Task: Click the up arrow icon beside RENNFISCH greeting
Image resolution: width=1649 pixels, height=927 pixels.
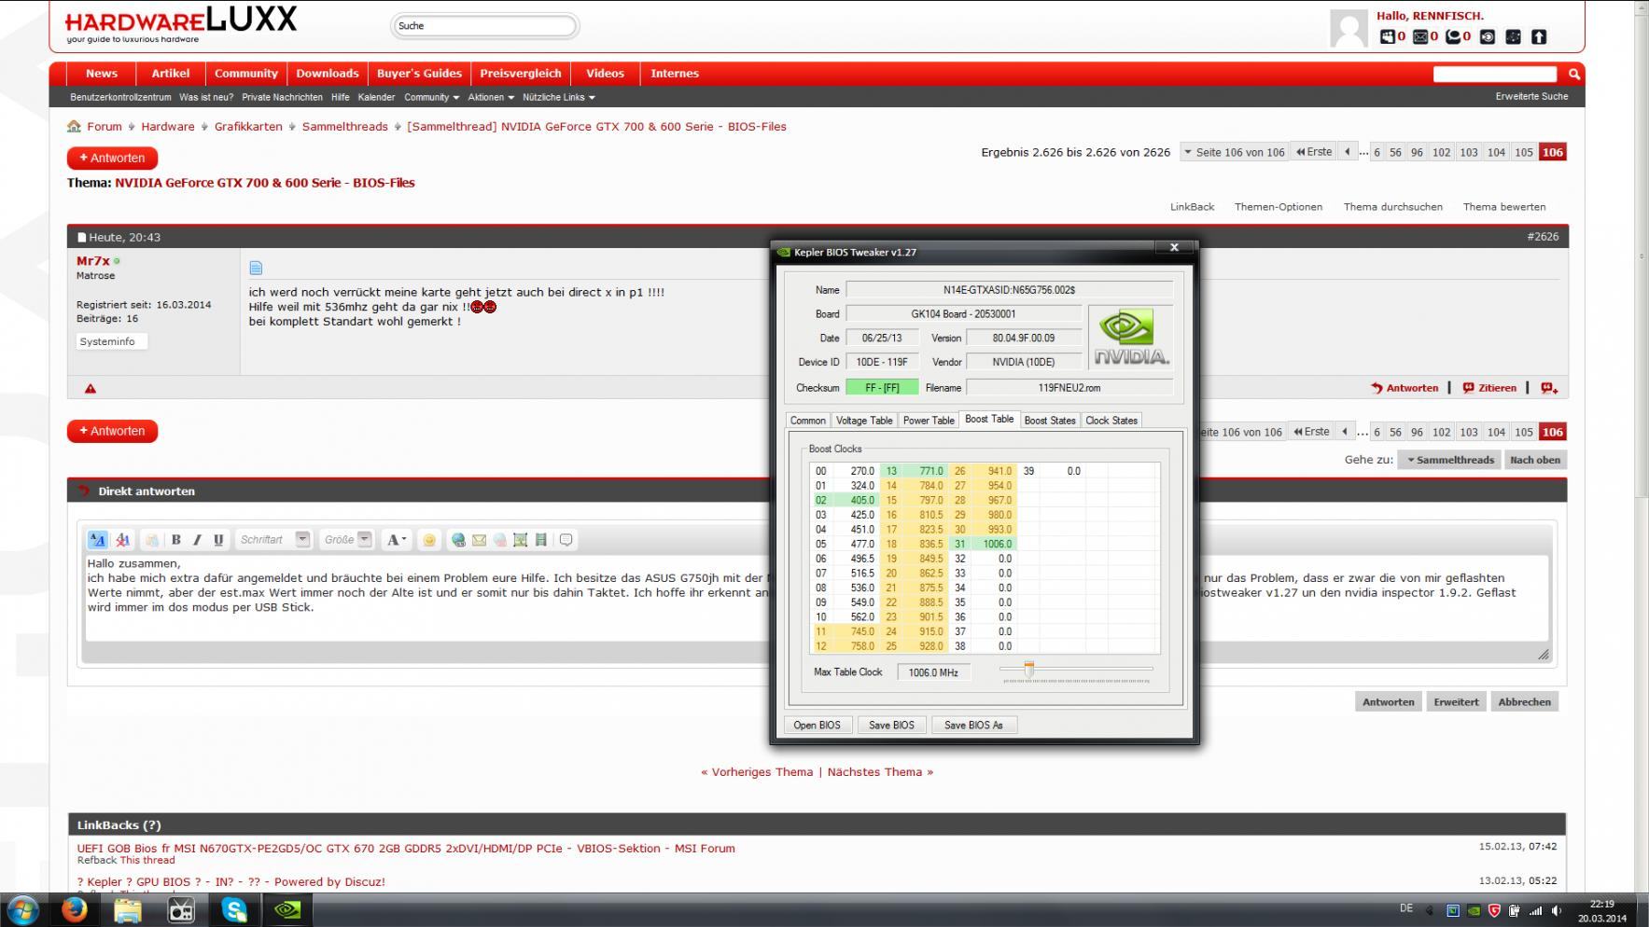Action: tap(1539, 36)
